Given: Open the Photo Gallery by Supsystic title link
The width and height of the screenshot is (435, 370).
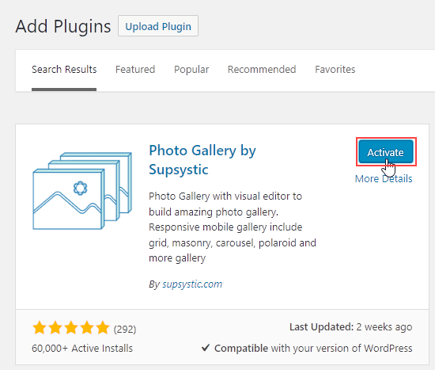Looking at the screenshot, I should point(202,160).
